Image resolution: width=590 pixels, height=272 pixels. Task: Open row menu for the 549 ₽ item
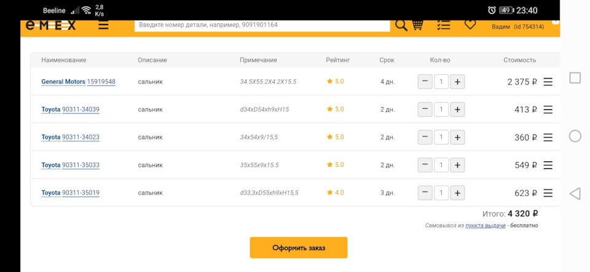[548, 165]
